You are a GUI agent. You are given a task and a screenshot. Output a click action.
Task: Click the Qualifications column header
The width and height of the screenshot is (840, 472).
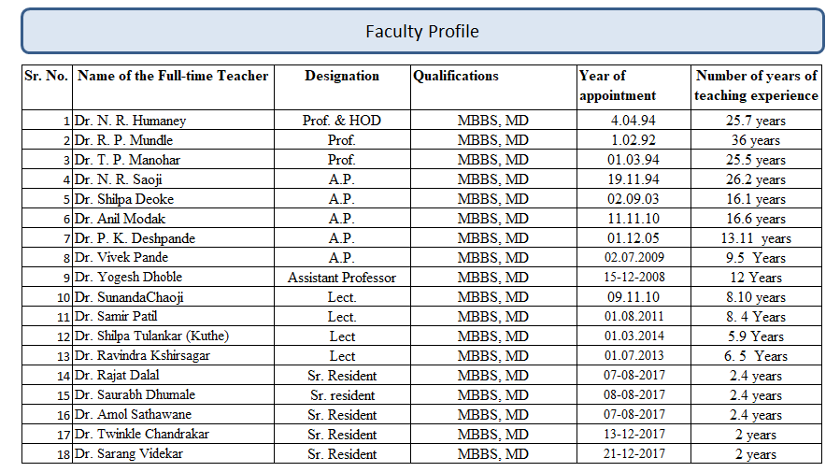[493, 88]
